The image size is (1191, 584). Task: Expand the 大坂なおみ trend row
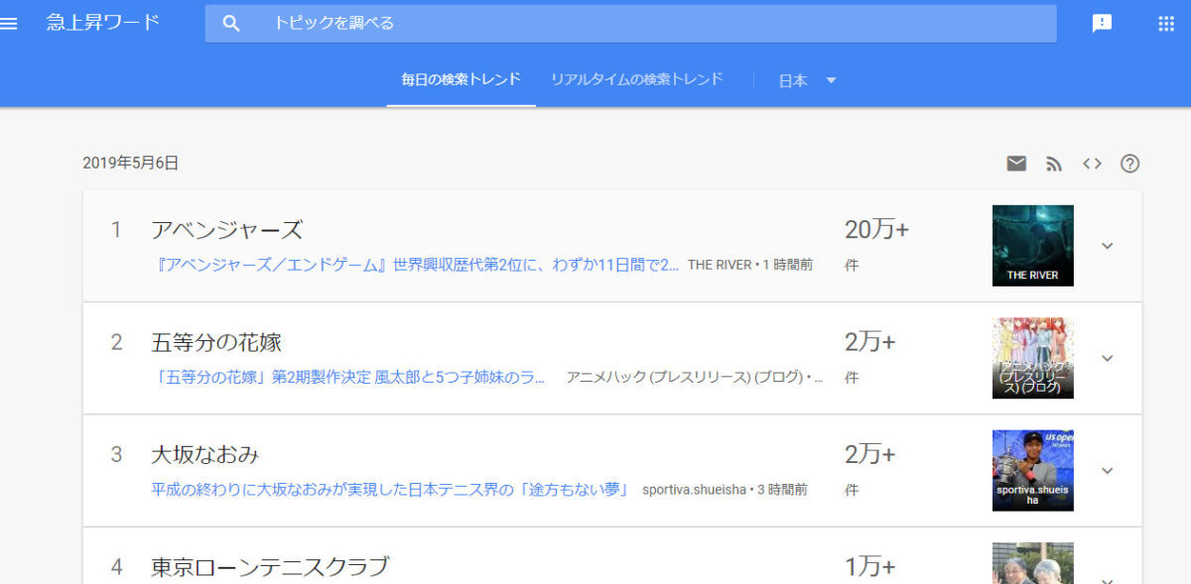click(x=1108, y=470)
